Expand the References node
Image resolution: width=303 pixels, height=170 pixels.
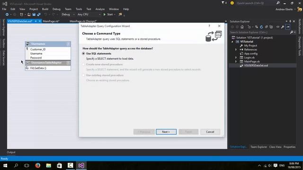(236, 50)
